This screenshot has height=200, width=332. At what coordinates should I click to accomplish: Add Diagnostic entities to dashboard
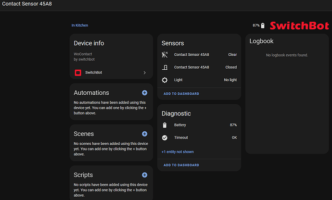pyautogui.click(x=181, y=165)
